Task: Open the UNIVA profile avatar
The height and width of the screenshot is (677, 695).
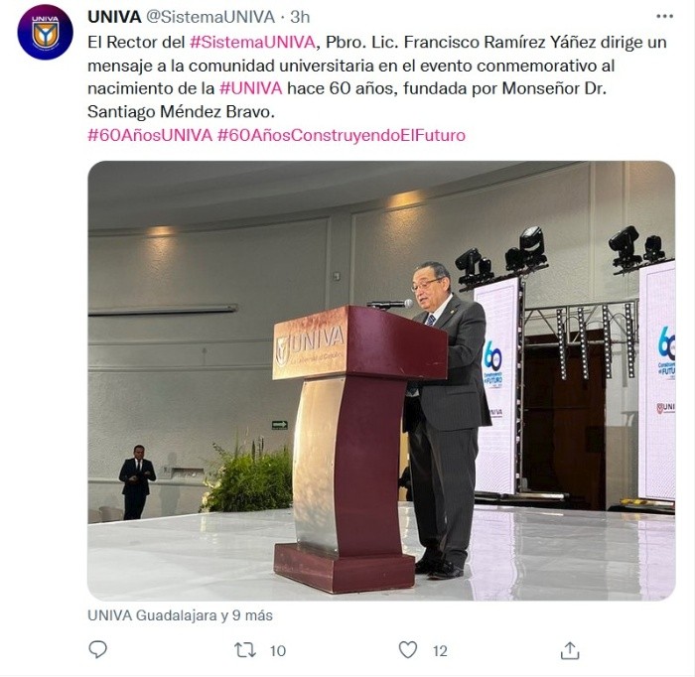Action: pyautogui.click(x=45, y=32)
